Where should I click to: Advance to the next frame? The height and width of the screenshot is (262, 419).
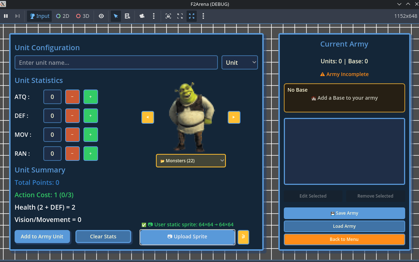coord(17,16)
